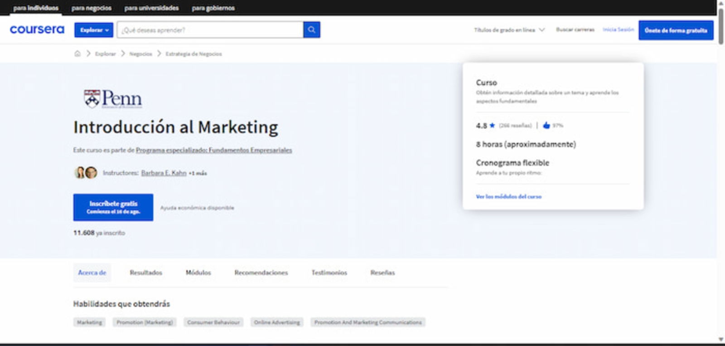Click 'Buscar carreras' link
The height and width of the screenshot is (346, 725).
click(x=575, y=29)
